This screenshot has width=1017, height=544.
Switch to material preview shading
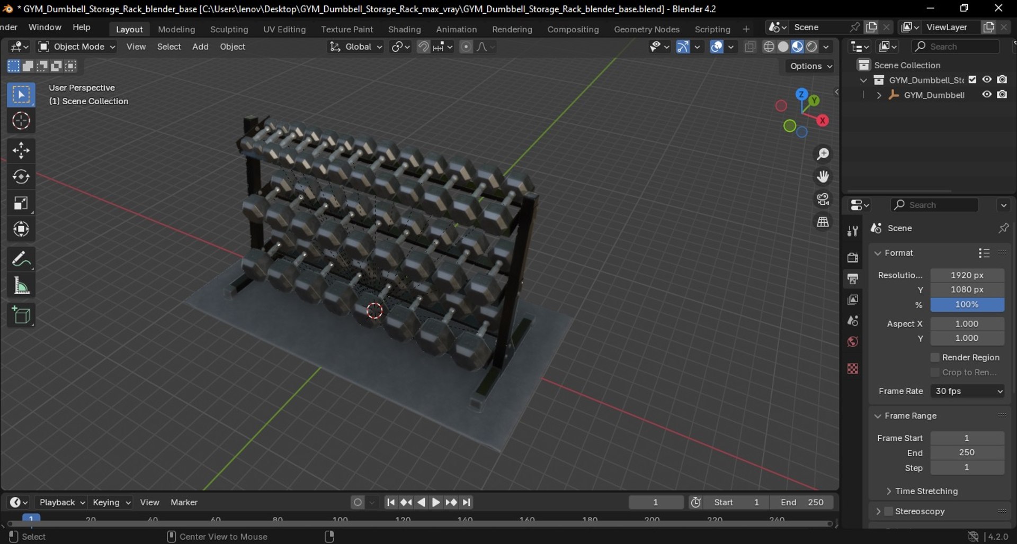(x=797, y=47)
